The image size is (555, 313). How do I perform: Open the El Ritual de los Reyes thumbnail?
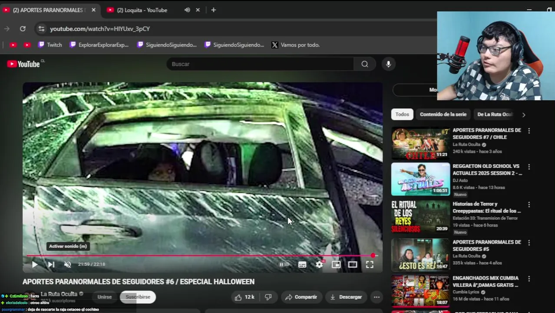[420, 216]
